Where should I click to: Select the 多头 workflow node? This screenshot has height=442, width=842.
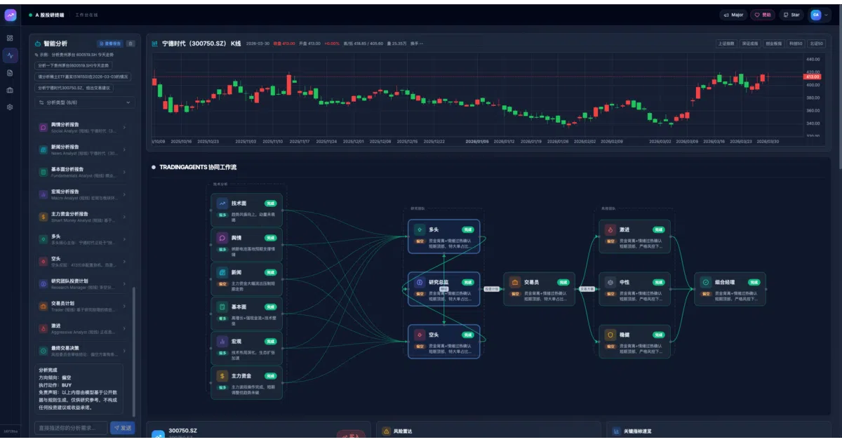click(x=444, y=236)
